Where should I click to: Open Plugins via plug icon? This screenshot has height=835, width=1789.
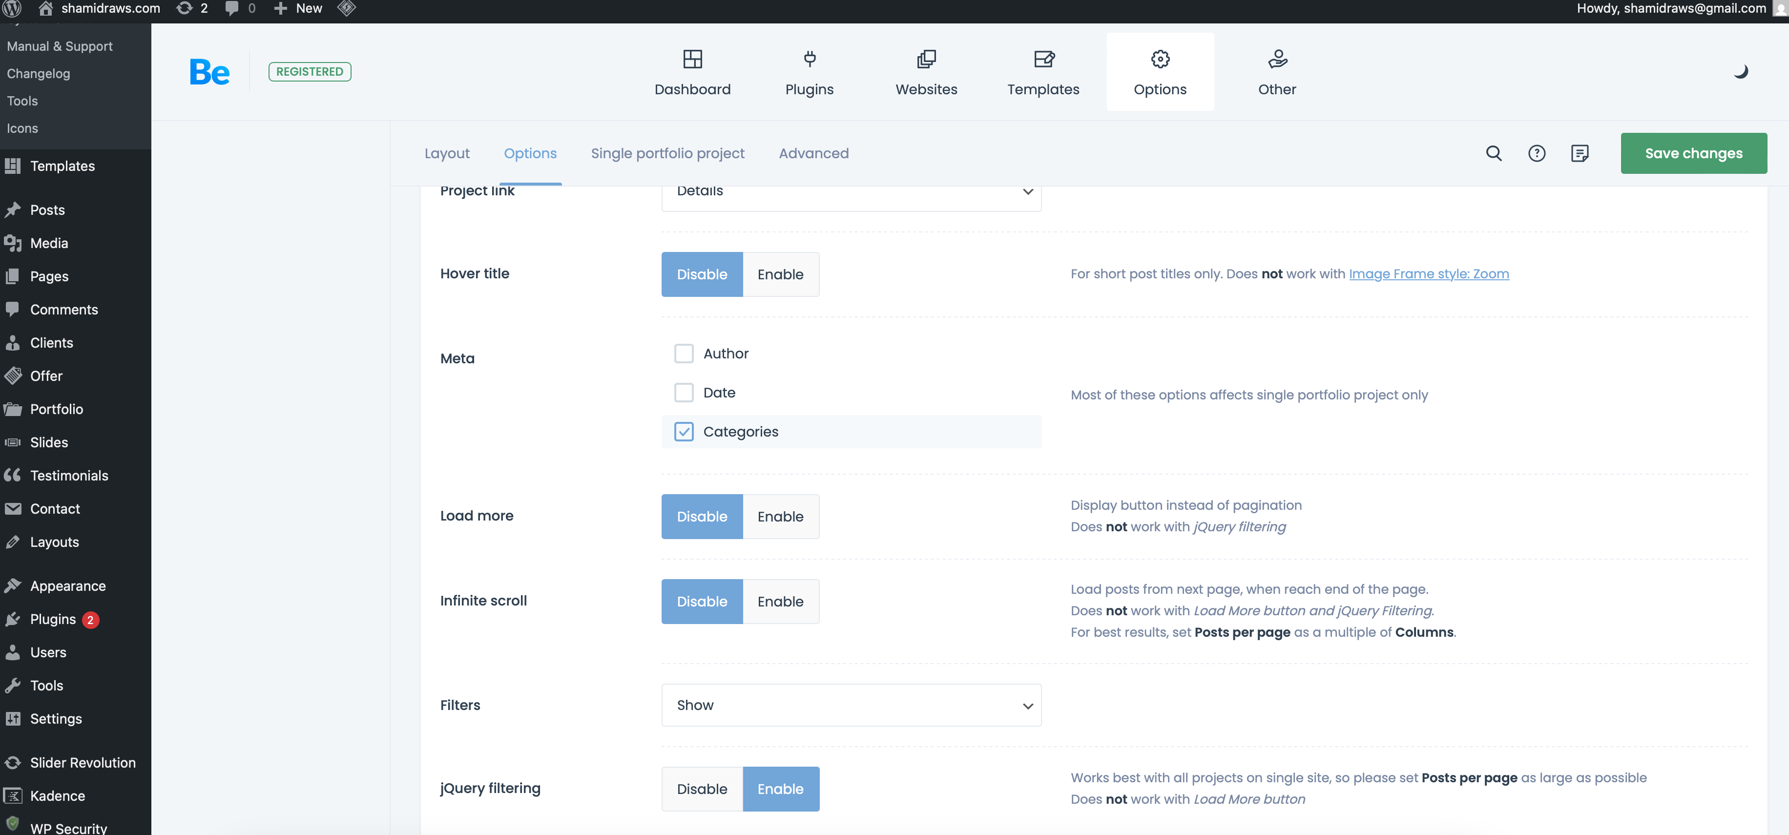809,60
